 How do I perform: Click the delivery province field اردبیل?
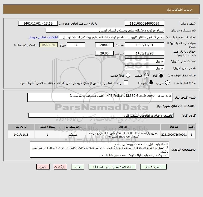(x=144, y=61)
